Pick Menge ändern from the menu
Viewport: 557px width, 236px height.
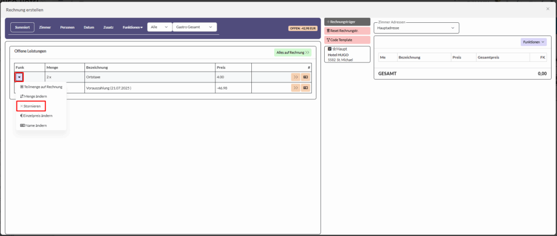(x=36, y=96)
